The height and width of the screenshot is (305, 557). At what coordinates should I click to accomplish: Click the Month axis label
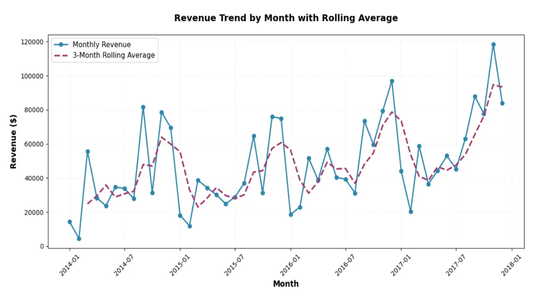click(x=285, y=284)
